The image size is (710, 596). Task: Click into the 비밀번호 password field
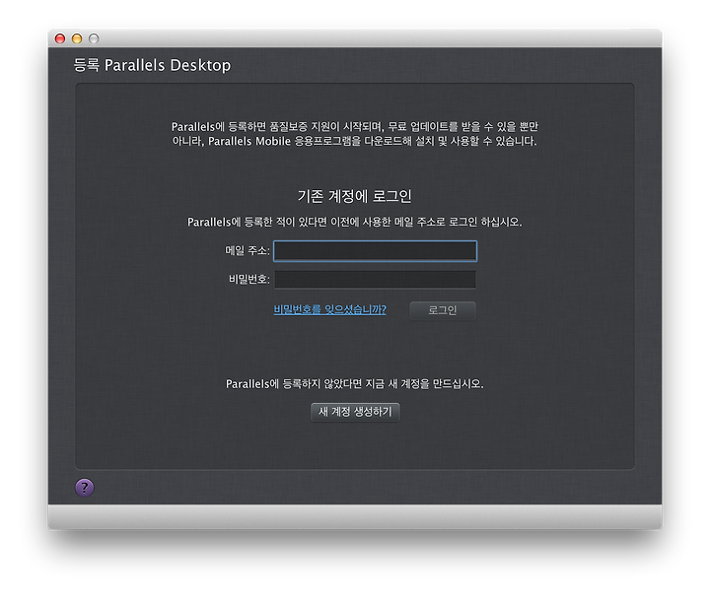click(375, 280)
